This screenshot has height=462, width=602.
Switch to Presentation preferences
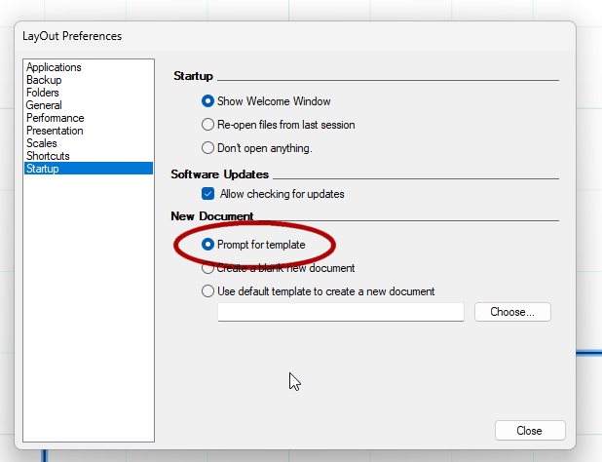(x=55, y=131)
